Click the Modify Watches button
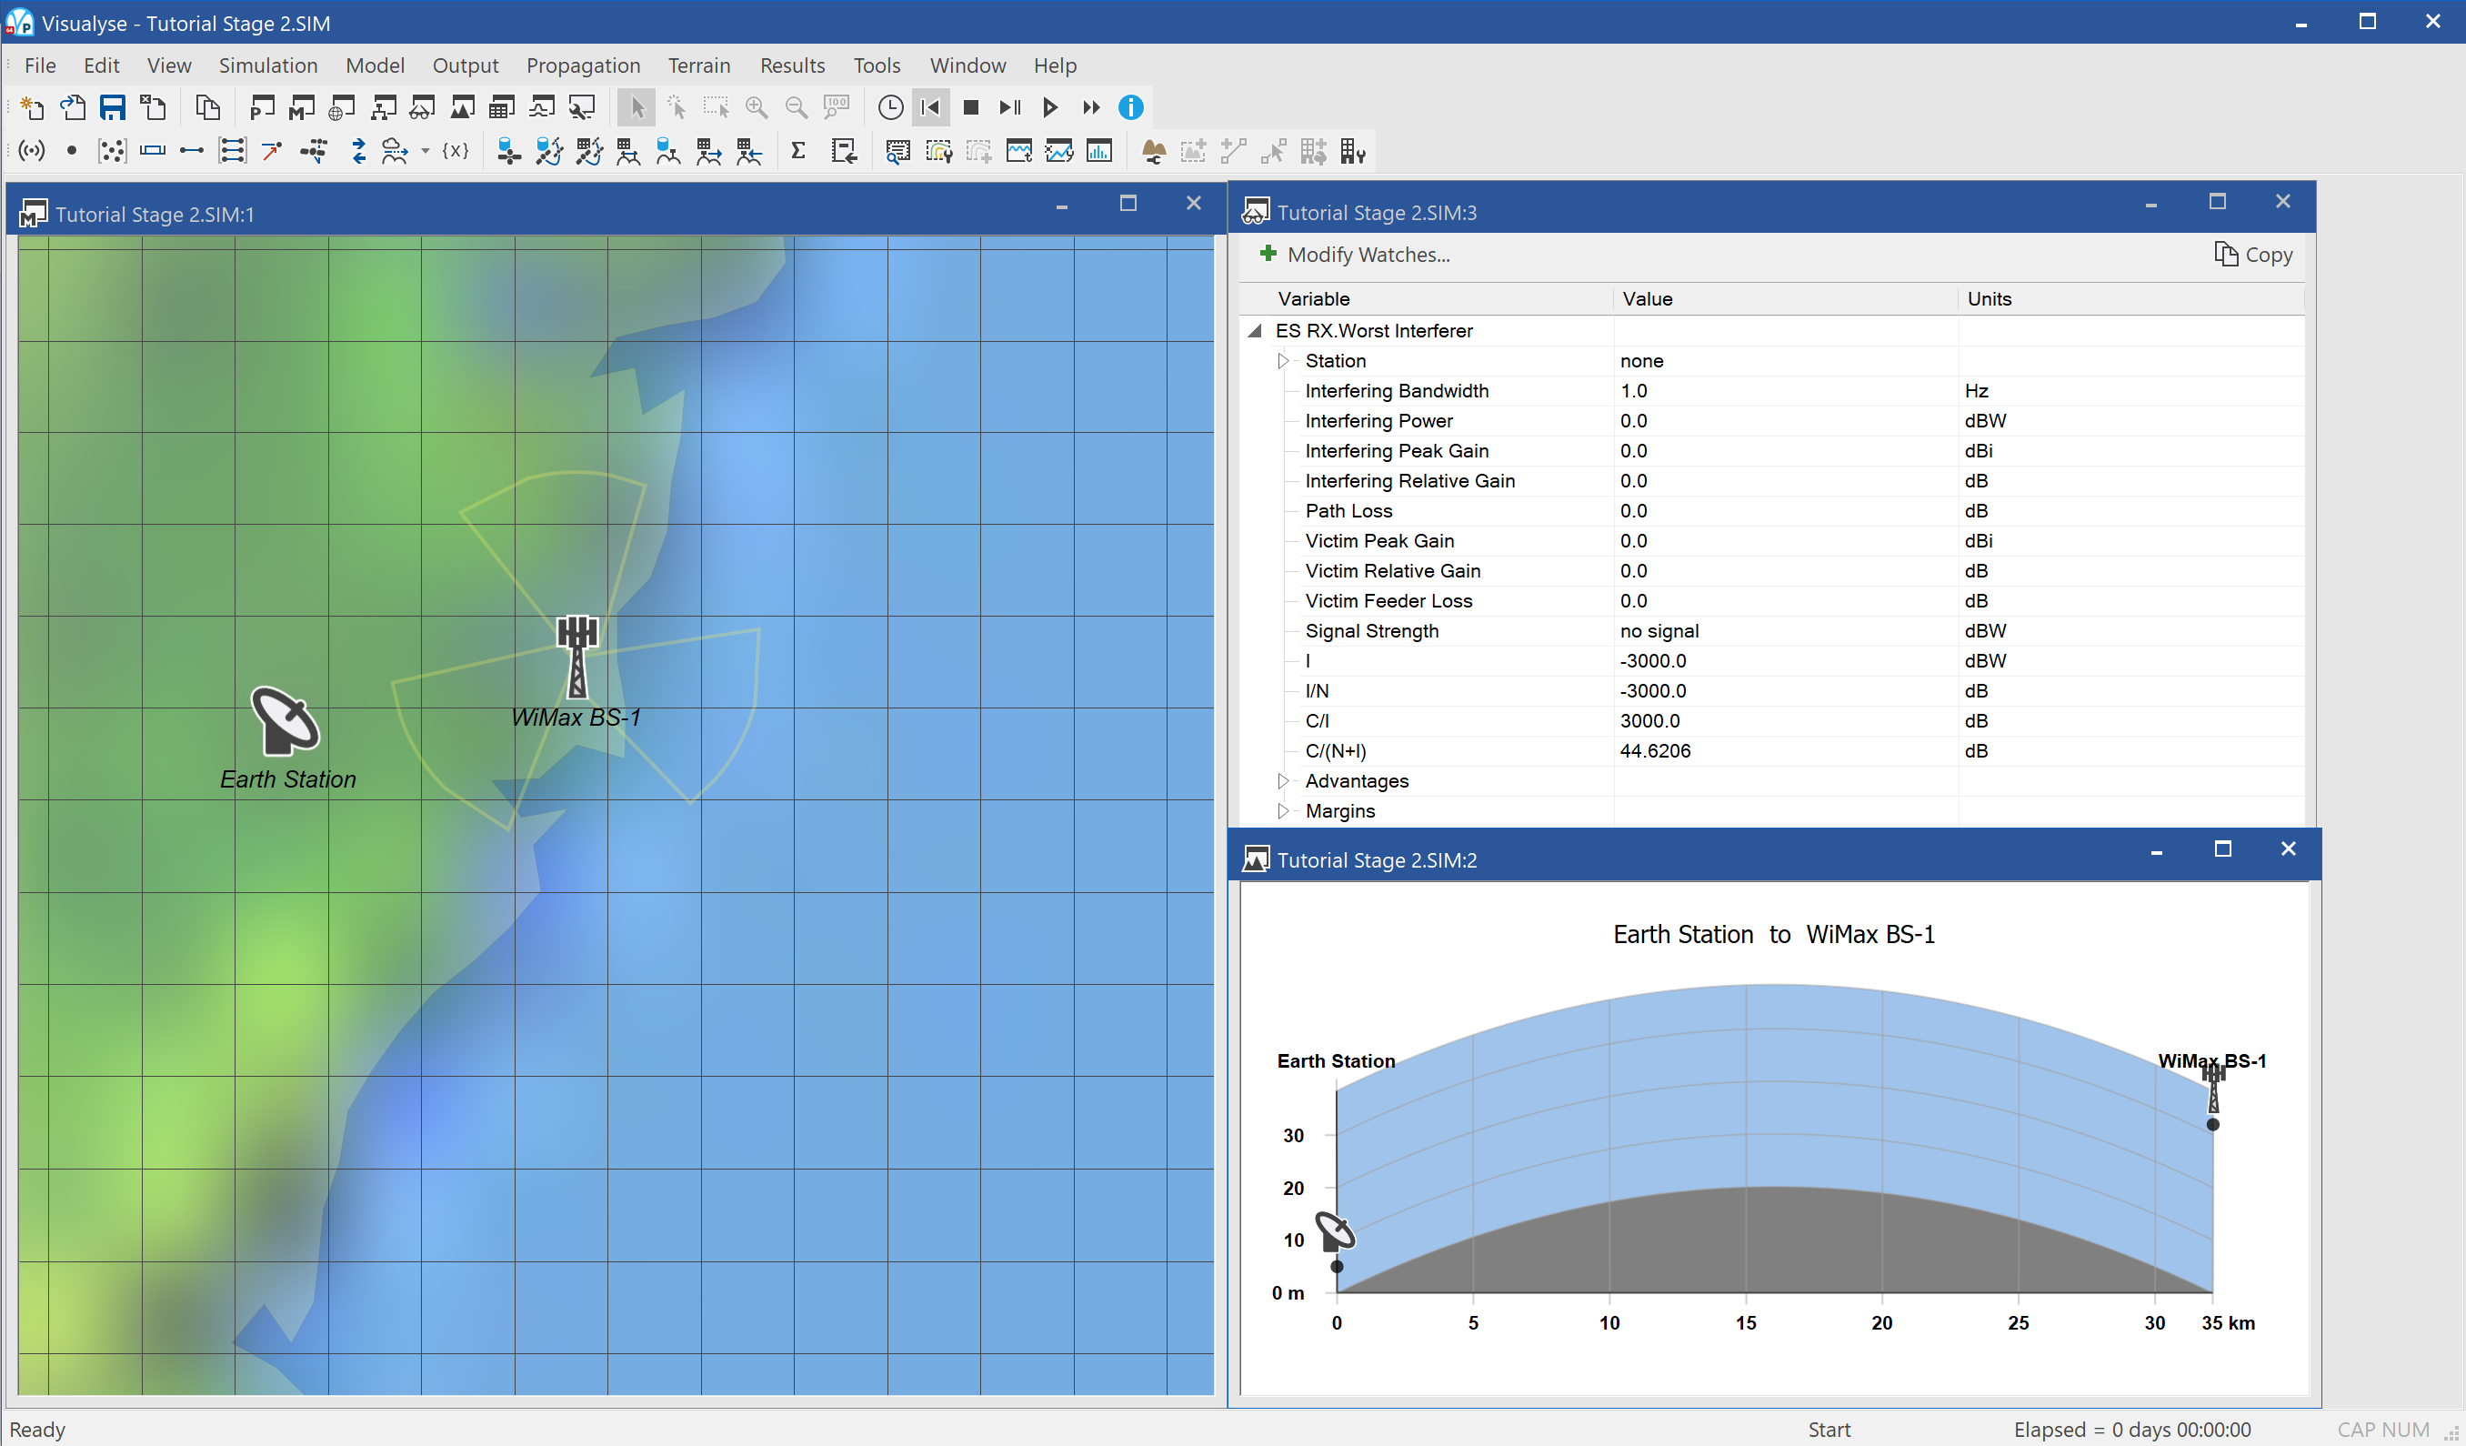The width and height of the screenshot is (2466, 1446). [1354, 255]
